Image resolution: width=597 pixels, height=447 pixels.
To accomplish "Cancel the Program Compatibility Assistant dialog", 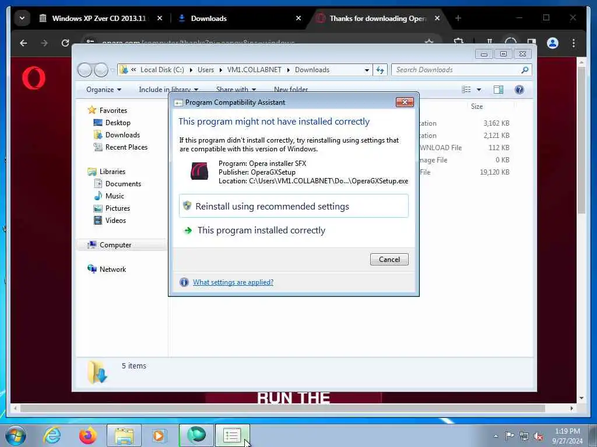I will [389, 259].
